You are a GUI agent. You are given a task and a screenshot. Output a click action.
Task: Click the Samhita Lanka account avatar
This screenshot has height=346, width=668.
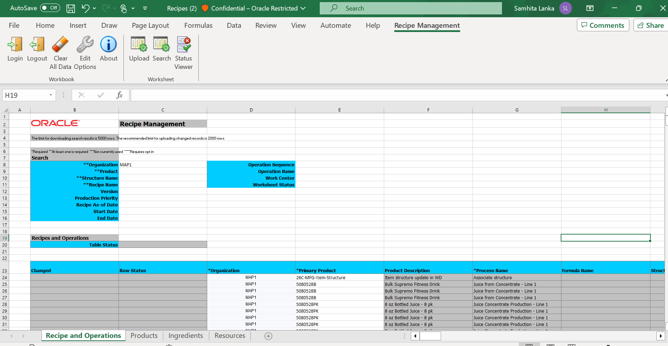pos(566,8)
